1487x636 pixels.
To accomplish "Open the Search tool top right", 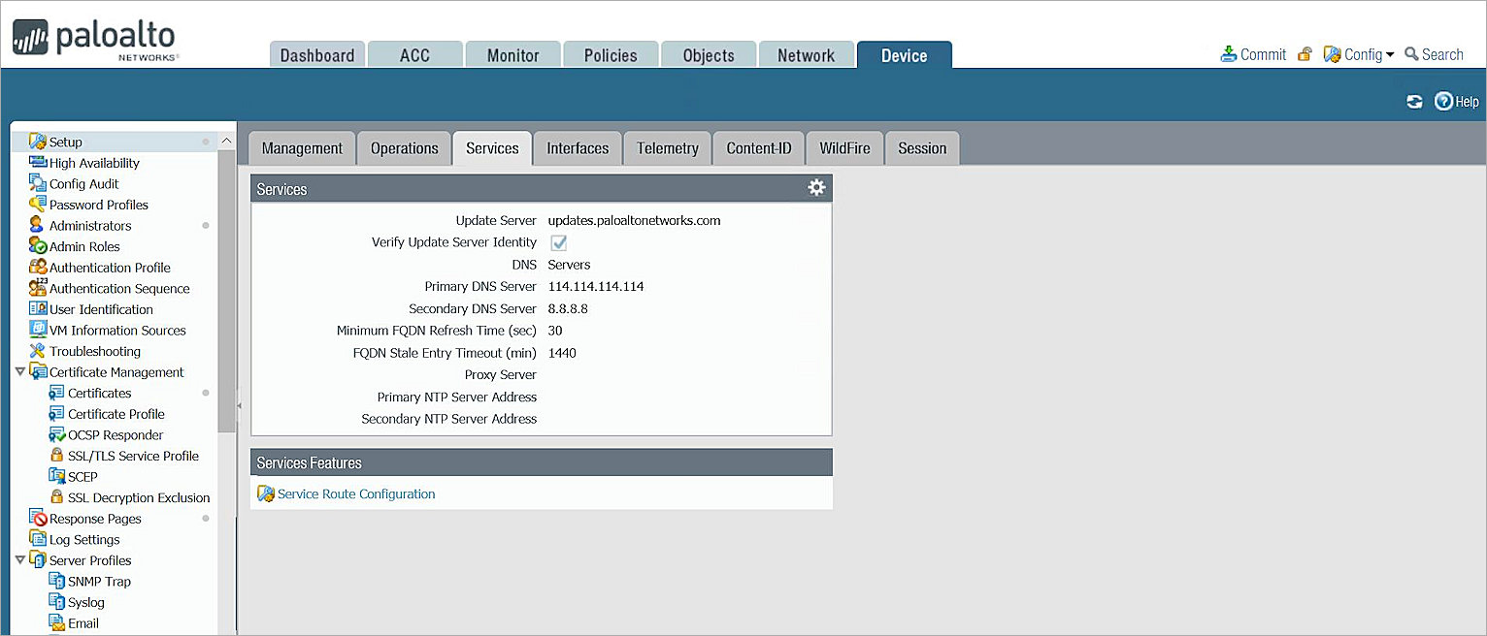I will point(1434,54).
